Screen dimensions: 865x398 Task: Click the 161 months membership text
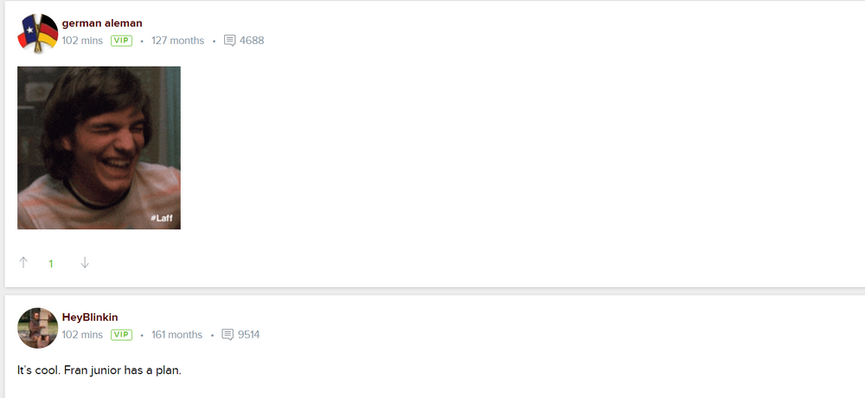176,335
